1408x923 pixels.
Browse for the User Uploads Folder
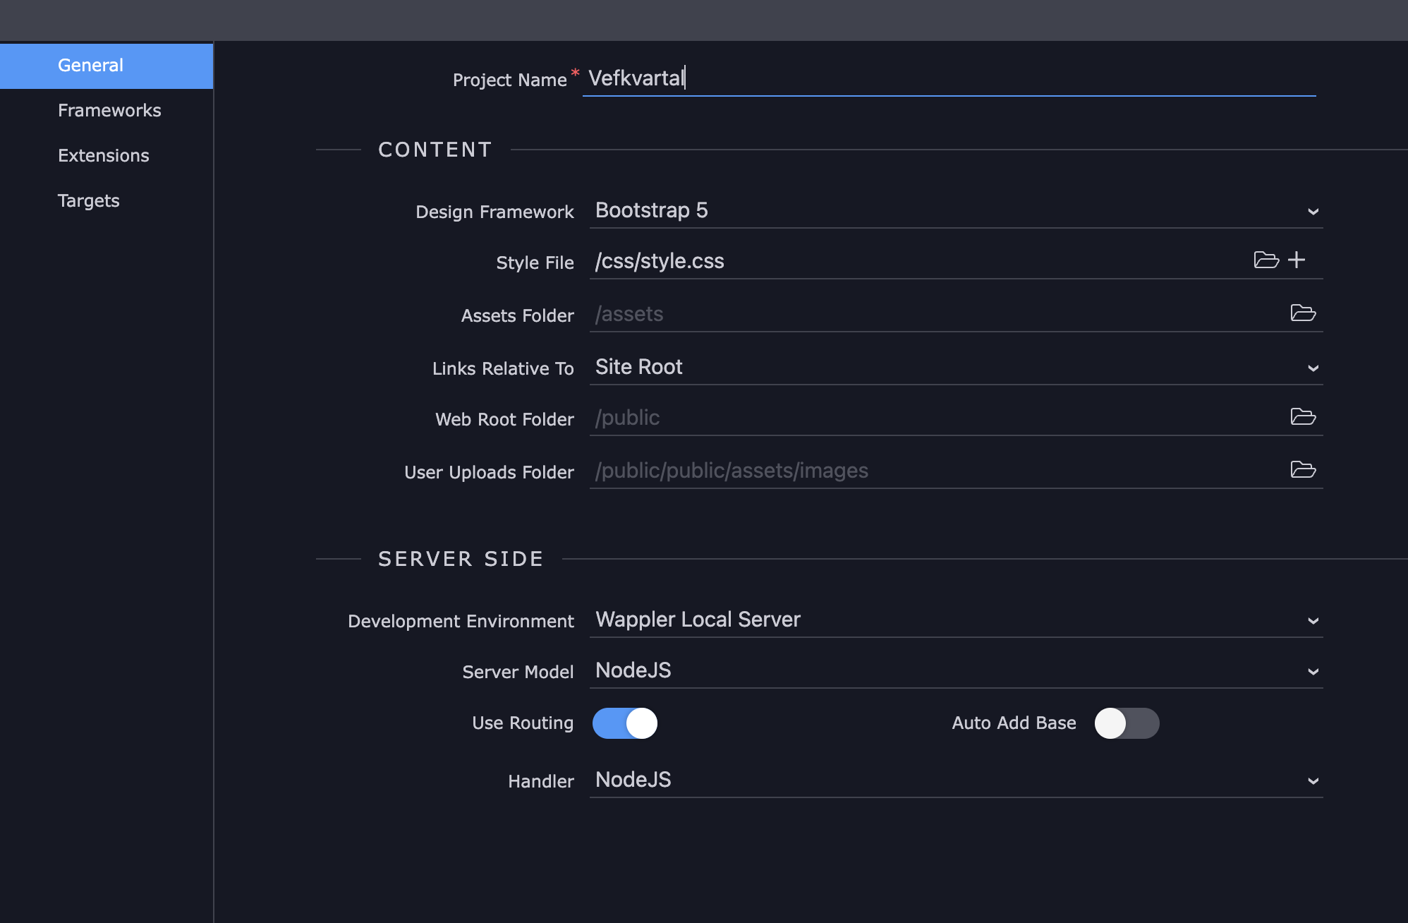[1303, 469]
